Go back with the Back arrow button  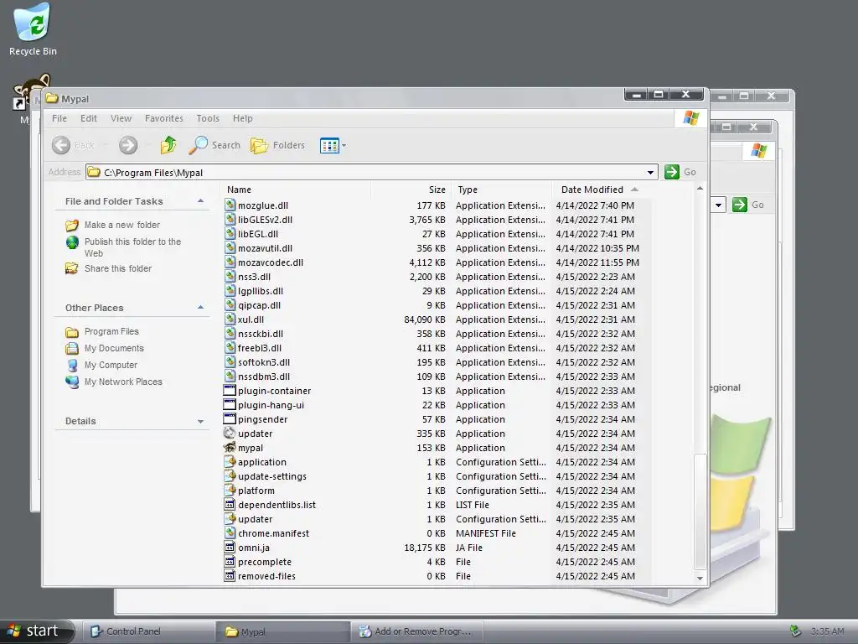tap(61, 145)
